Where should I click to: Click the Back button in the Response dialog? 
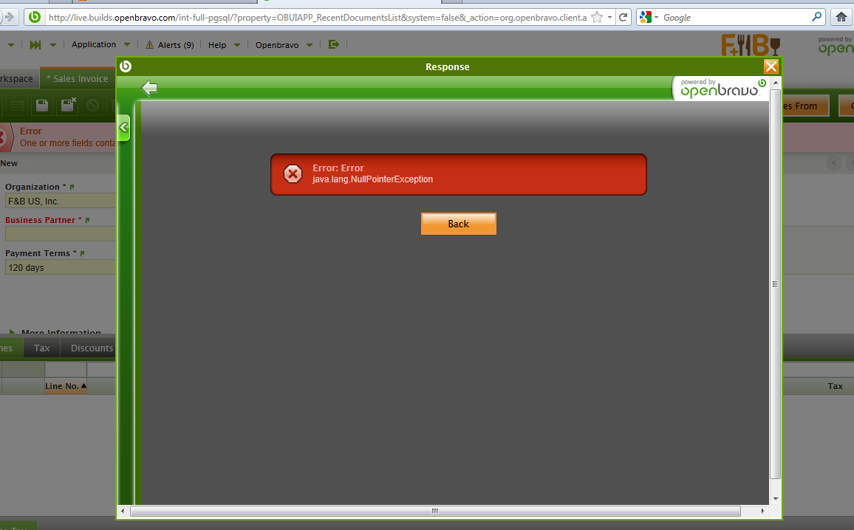click(x=458, y=224)
